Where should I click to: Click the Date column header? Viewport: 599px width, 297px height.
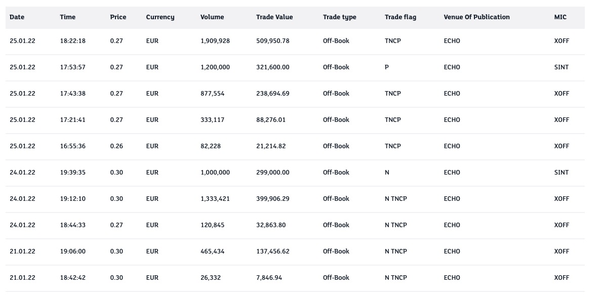click(x=17, y=17)
